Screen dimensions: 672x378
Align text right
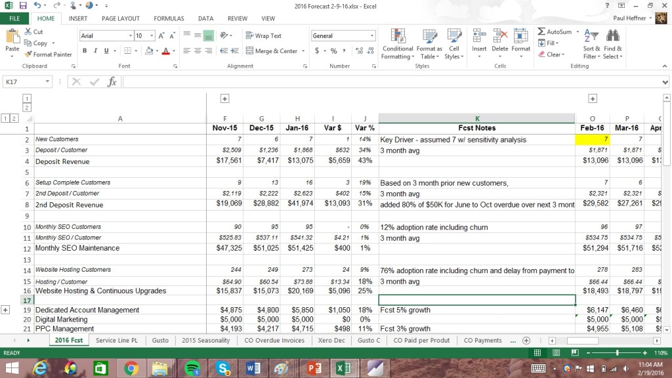(208, 51)
